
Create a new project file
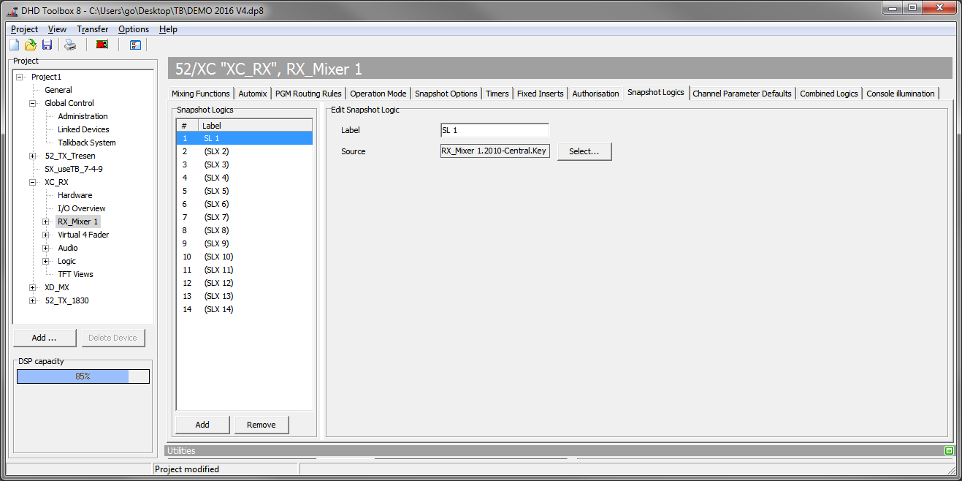(13, 45)
